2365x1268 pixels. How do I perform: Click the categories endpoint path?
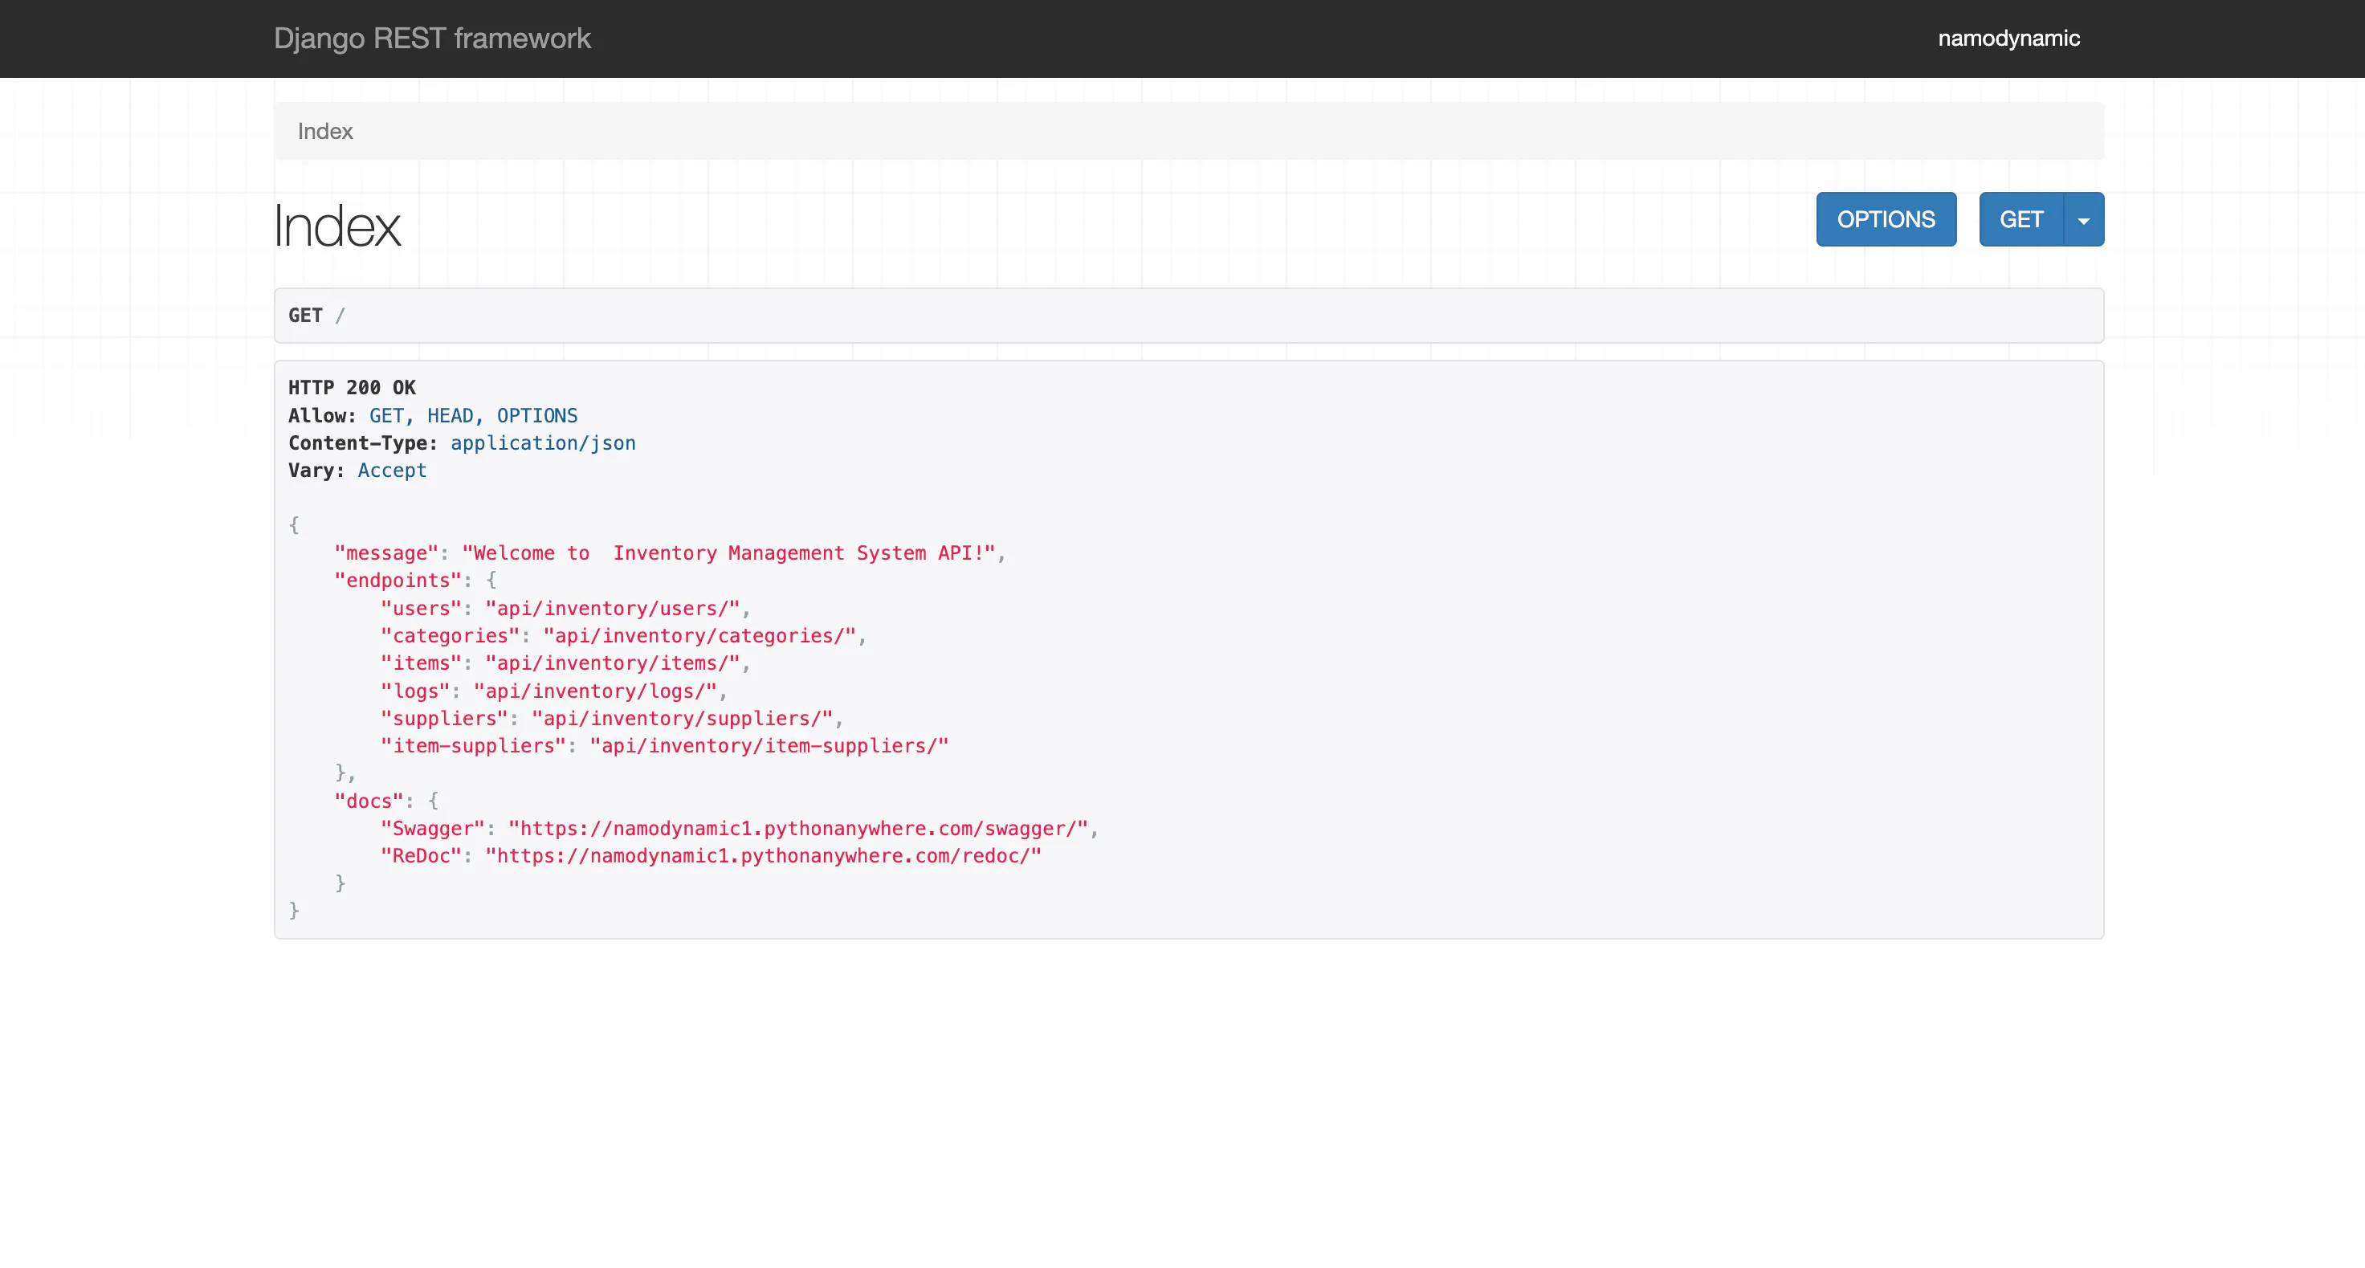point(703,635)
